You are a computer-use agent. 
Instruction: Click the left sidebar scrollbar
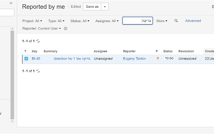[x=12, y=74]
